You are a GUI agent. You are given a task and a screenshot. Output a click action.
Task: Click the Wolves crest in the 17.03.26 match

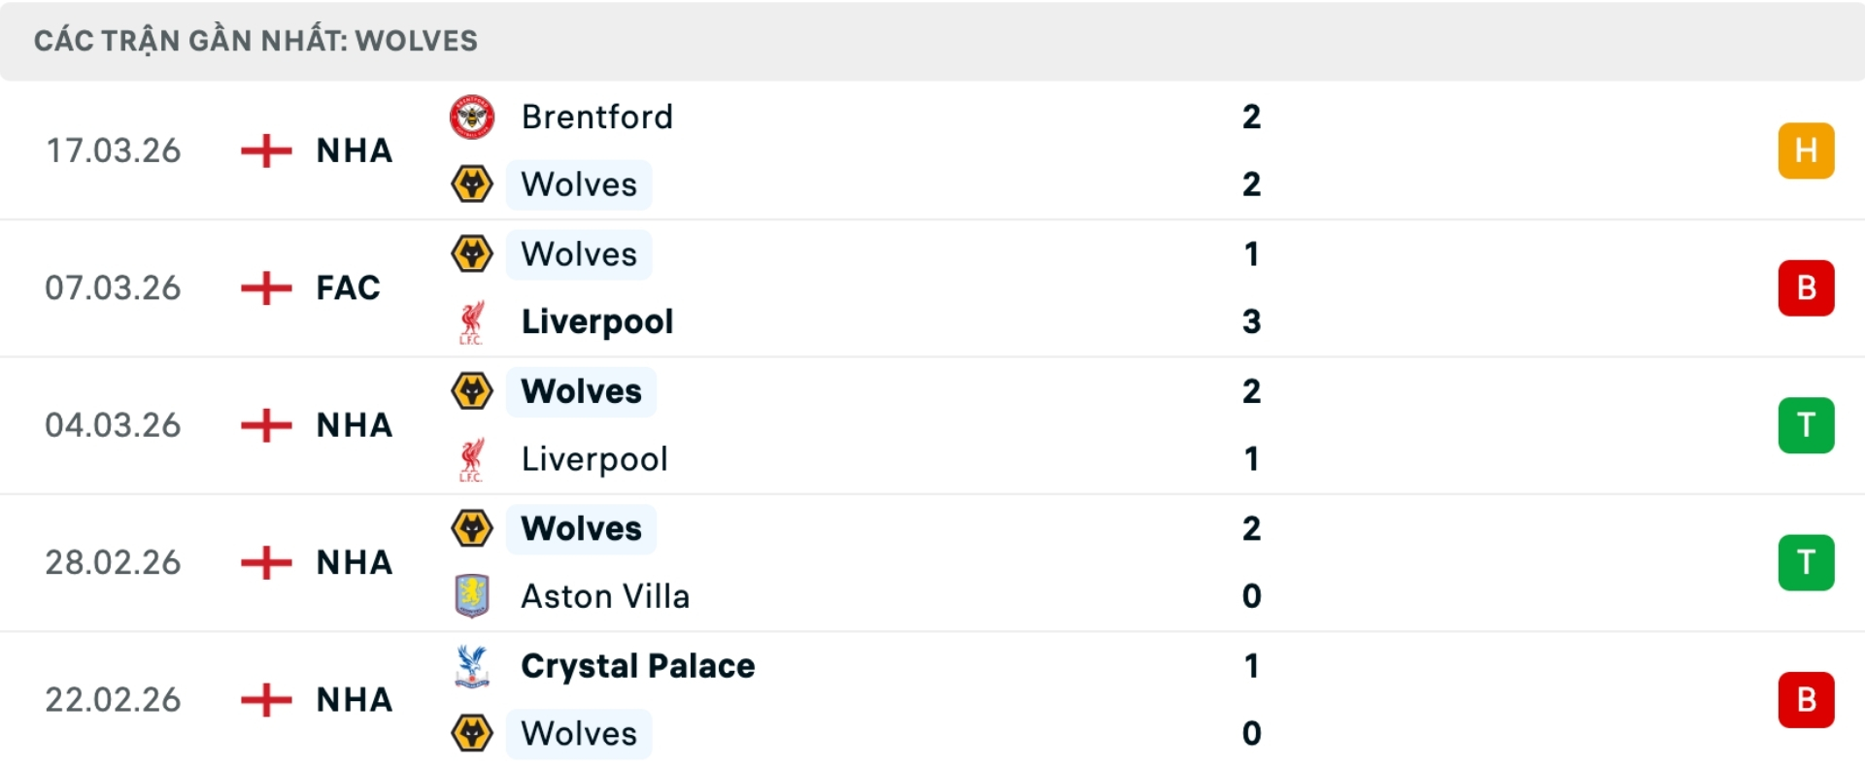[472, 184]
